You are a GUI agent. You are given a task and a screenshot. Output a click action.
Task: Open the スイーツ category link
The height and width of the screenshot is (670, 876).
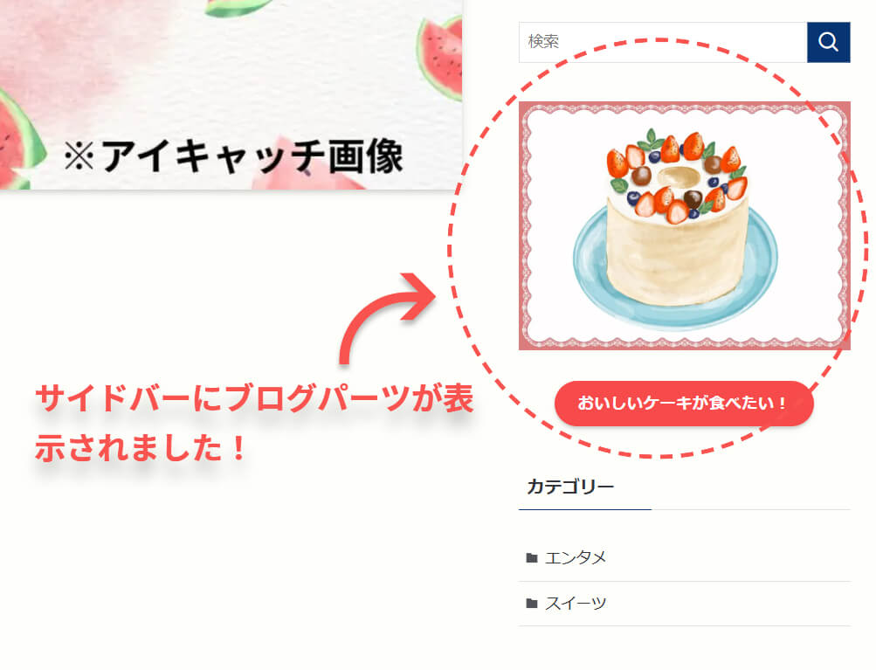[x=576, y=603]
